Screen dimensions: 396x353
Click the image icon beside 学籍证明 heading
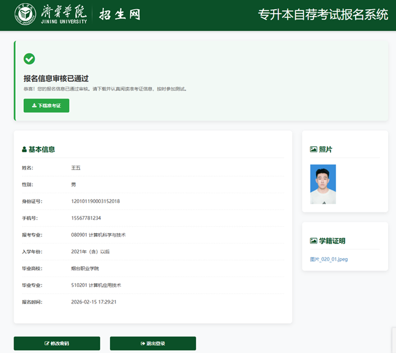313,241
